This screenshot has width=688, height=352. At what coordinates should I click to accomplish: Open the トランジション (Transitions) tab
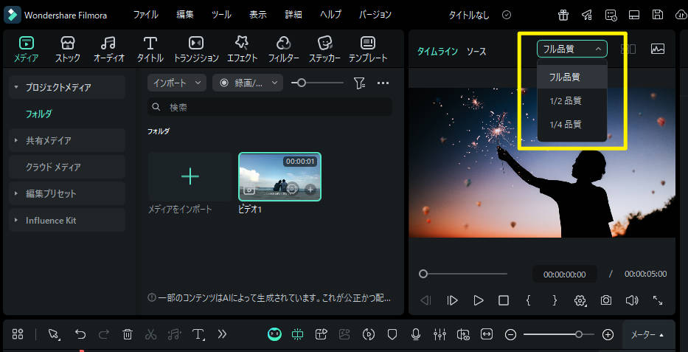coord(196,49)
